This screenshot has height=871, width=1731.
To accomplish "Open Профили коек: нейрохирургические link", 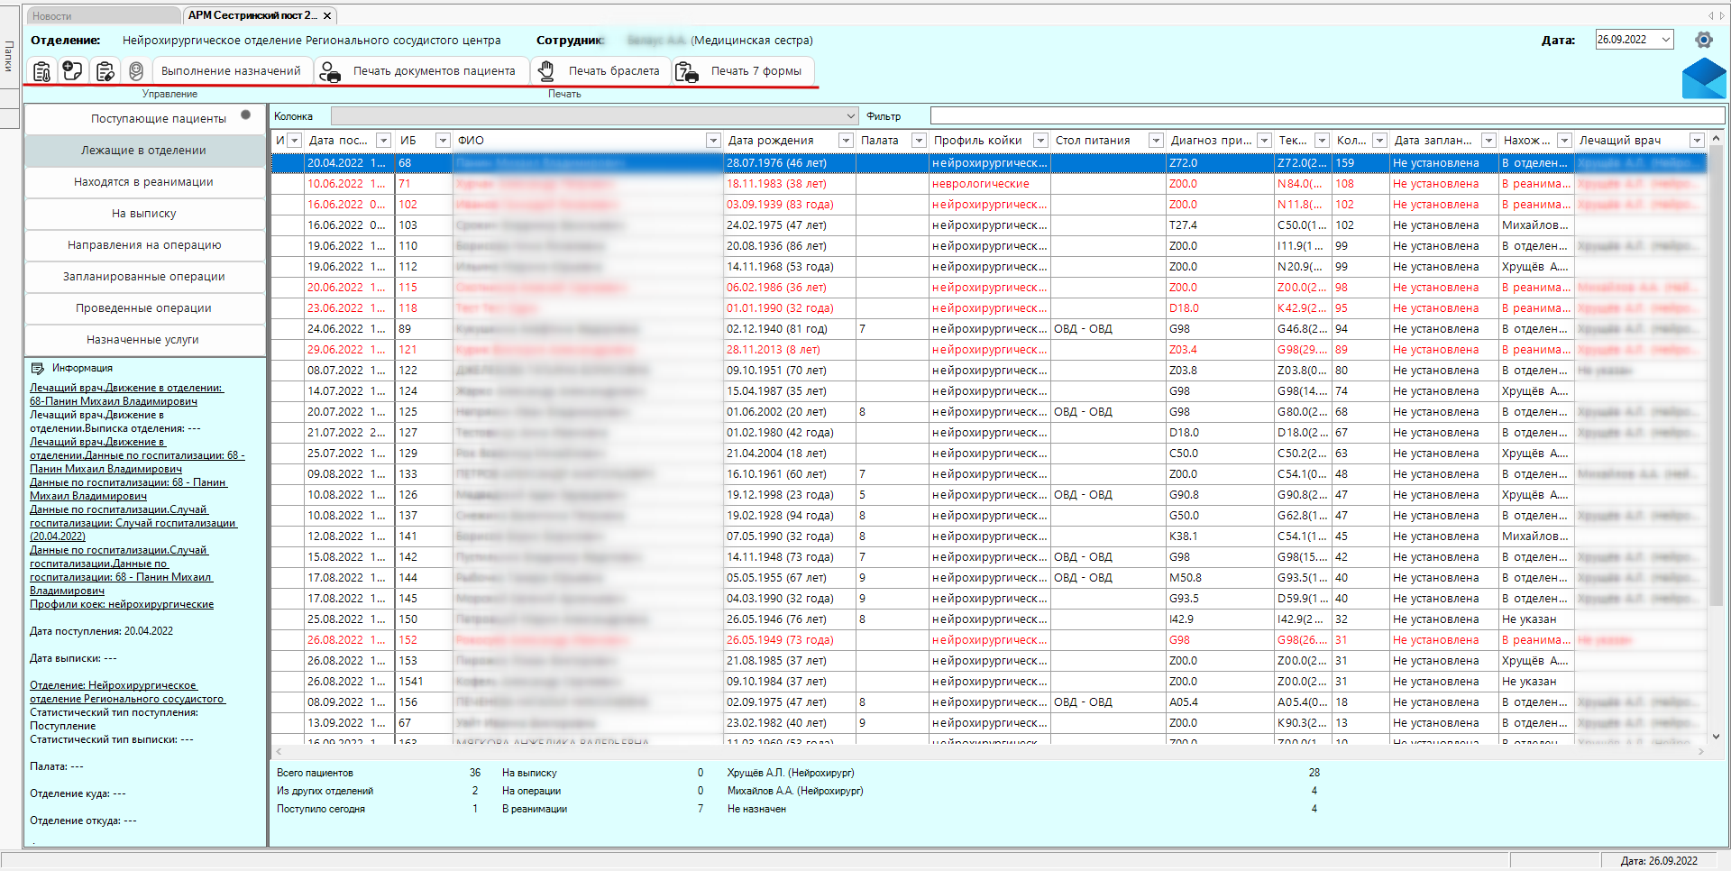I will 122,604.
